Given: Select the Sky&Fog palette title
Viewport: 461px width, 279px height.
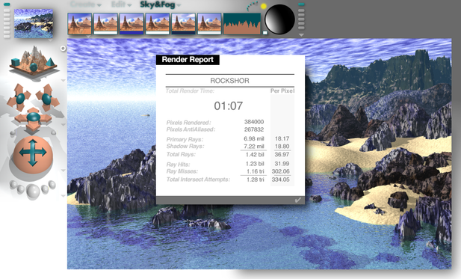Looking at the screenshot, I should coord(158,4).
